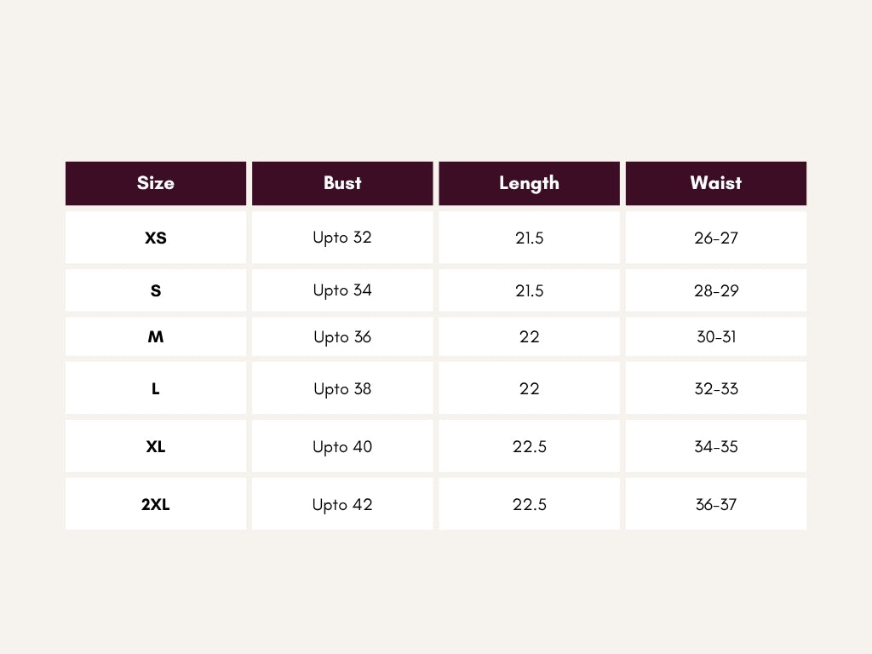The image size is (872, 654).
Task: Select the M size cell
Action: (x=156, y=336)
